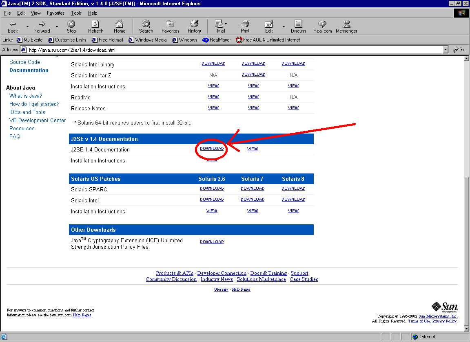Open the Forward button history dropdown
Screen dimensions: 470x342
(57, 26)
